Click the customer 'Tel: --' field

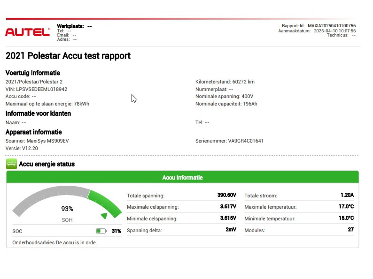tap(202, 122)
